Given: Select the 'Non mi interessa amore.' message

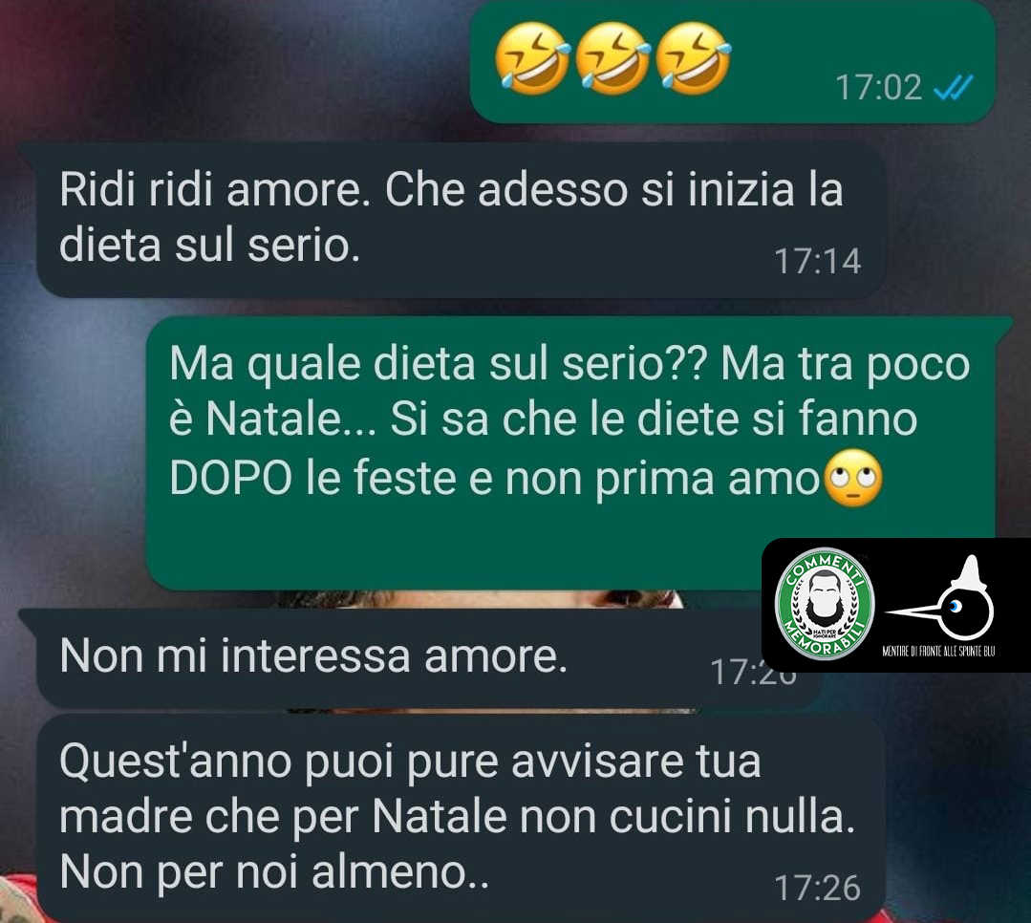Looking at the screenshot, I should tap(420, 657).
